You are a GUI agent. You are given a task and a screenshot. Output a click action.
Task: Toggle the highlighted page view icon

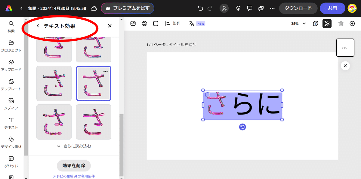click(327, 24)
